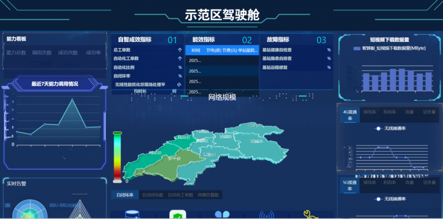Click the database icon below the map
Screen dimensions: 443x219
132,215
